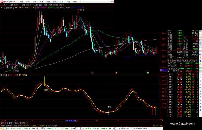
Task: Click the 抄底 signal marker on indicator
Action: (110, 107)
